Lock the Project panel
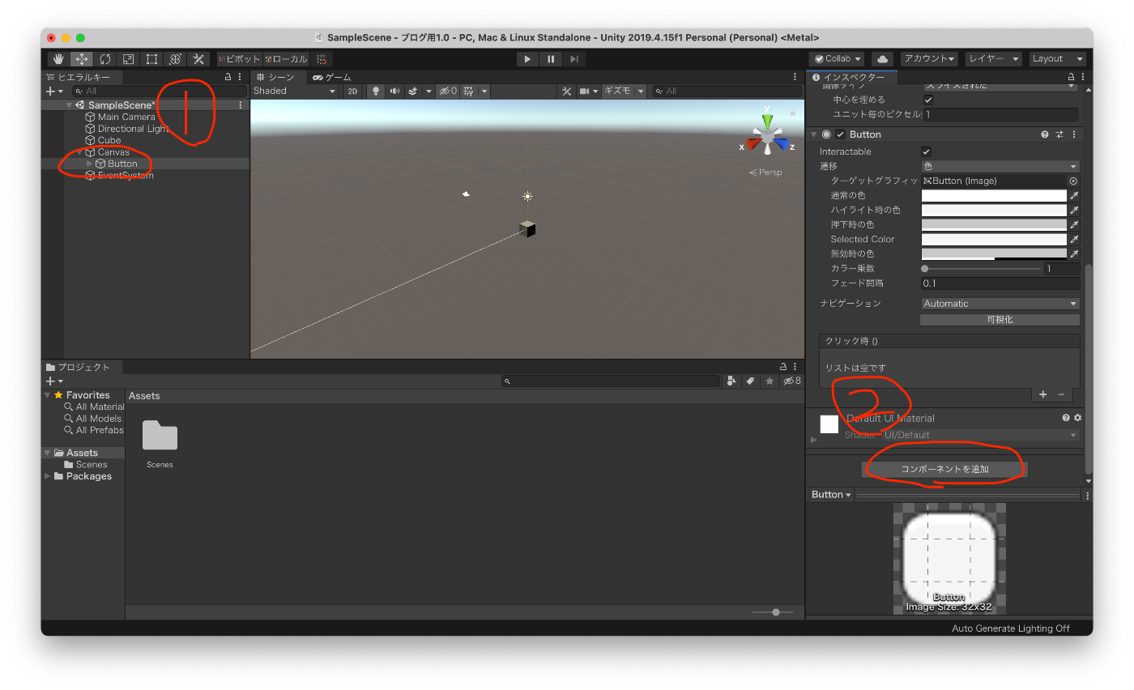 (x=783, y=367)
